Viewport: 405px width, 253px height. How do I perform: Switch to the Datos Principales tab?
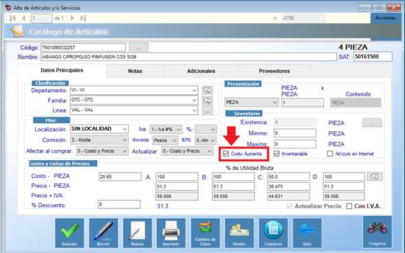coord(62,70)
